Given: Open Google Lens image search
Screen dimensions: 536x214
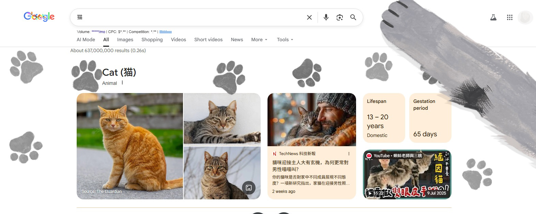Looking at the screenshot, I should pyautogui.click(x=340, y=17).
